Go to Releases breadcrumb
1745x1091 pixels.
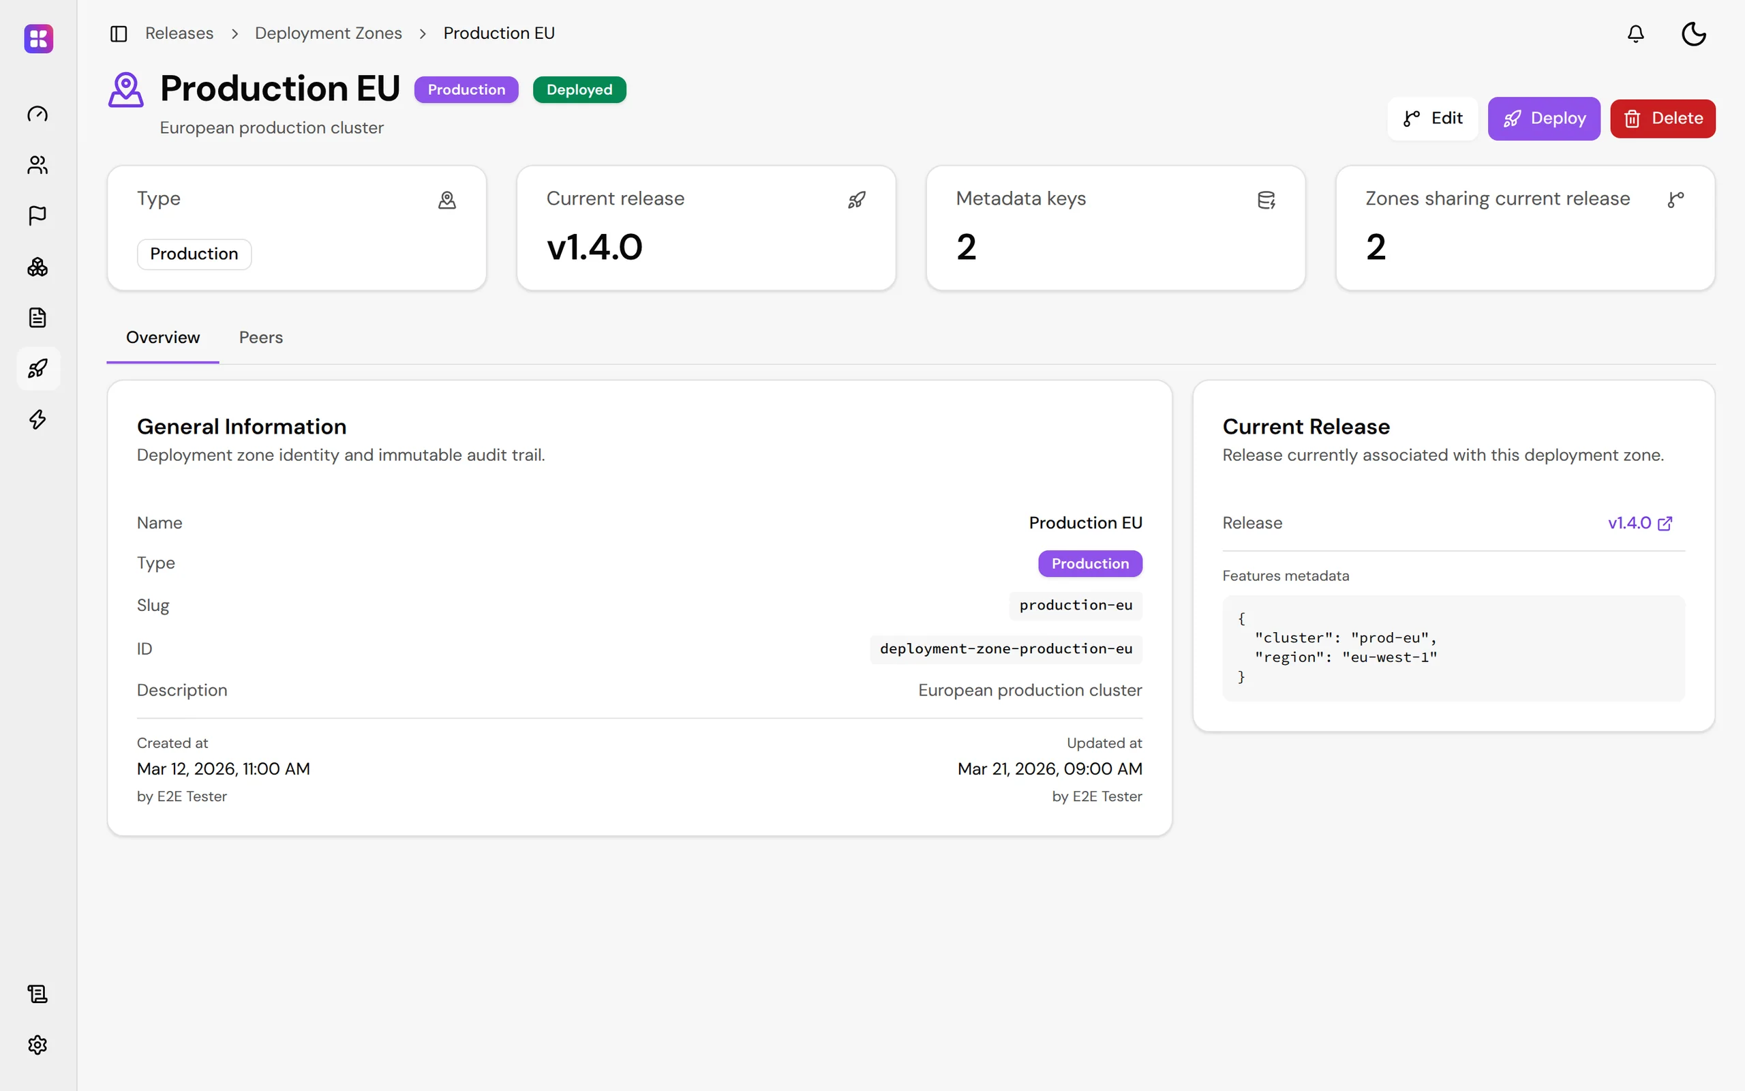coord(179,33)
